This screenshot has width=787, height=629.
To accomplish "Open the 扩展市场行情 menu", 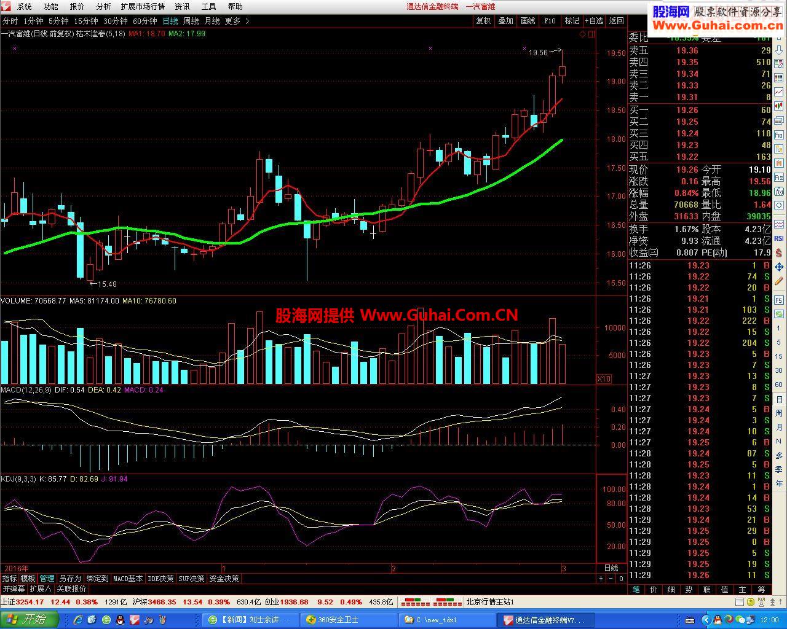I will 143,7.
